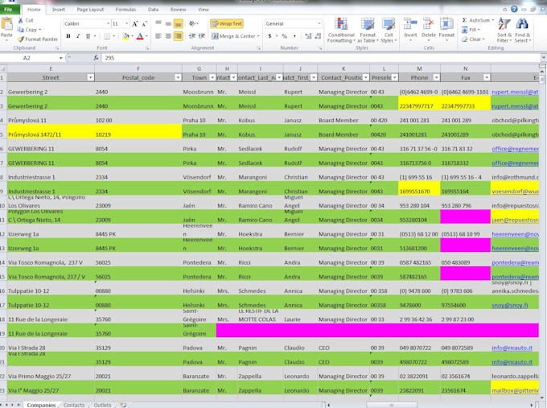Open the Fill options

coord(471,30)
